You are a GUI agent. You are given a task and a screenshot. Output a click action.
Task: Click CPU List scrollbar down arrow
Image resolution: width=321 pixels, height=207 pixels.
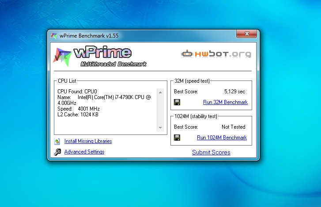pos(160,127)
